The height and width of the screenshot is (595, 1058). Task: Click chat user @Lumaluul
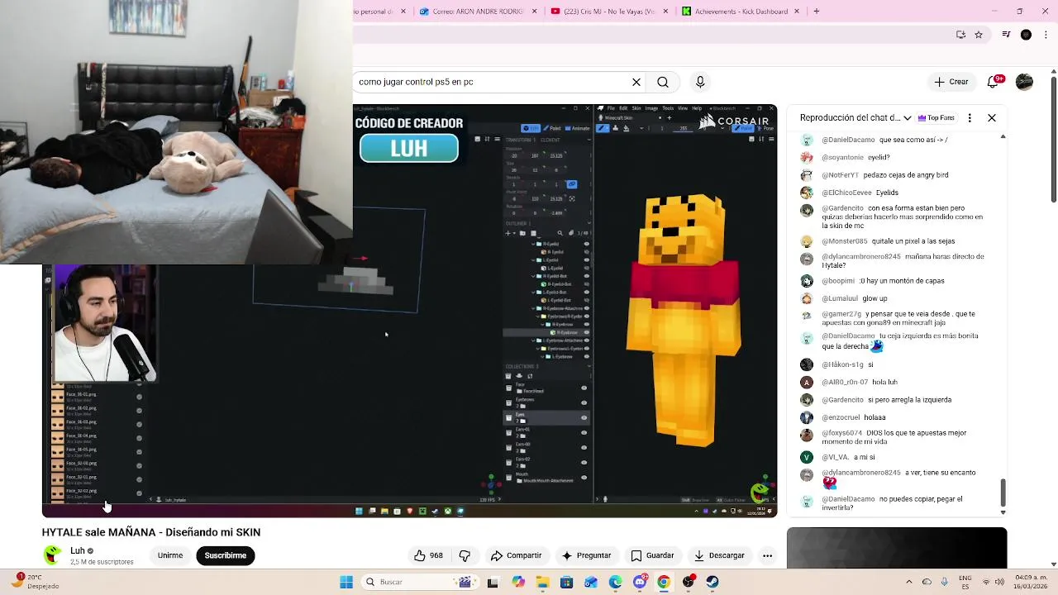tap(841, 298)
